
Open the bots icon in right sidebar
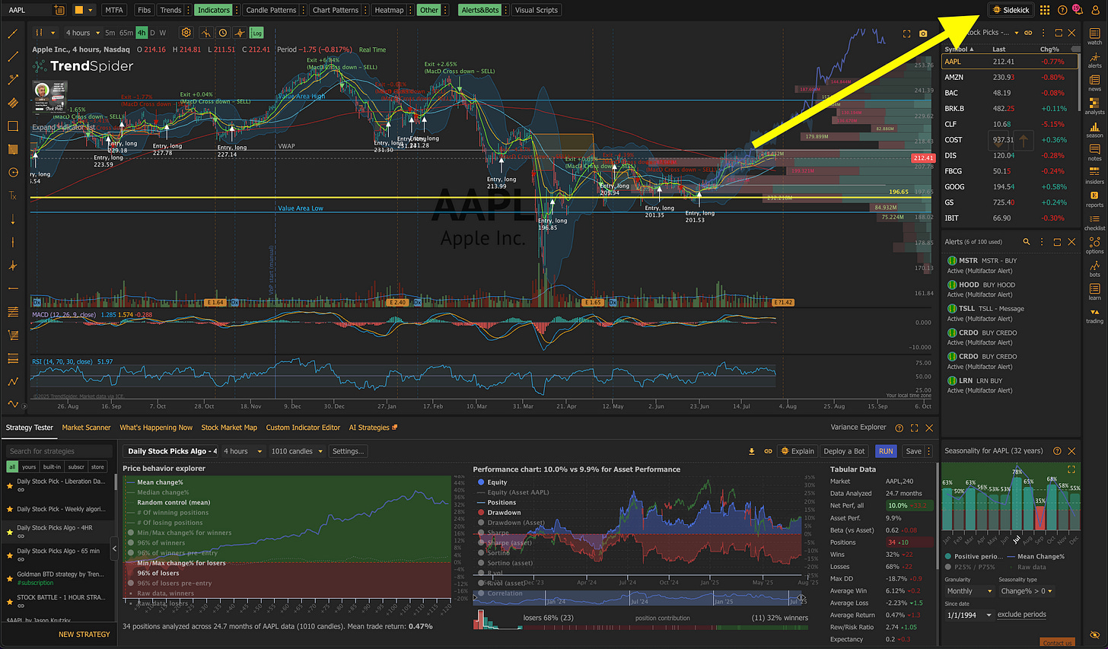pos(1094,269)
